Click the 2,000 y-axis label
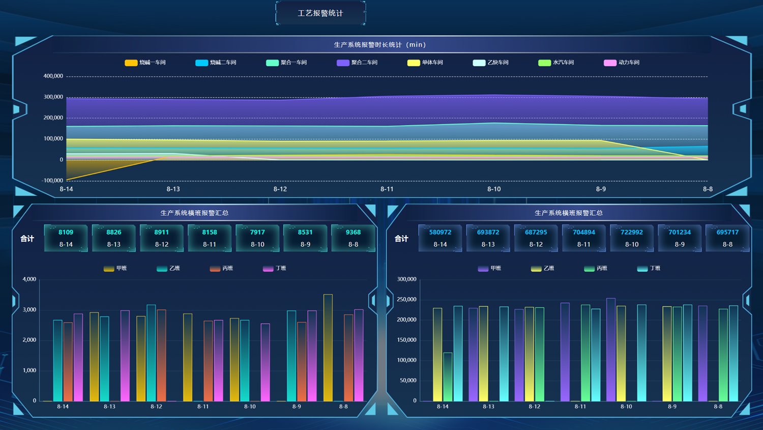 tap(30, 339)
